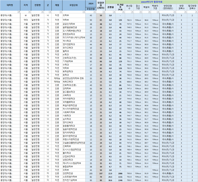Click the AI학과 cell
The image size is (198, 182).
[74, 55]
